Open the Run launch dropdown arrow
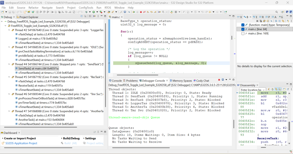Image resolution: width=293 pixels, height=154 pixels. coord(97,12)
